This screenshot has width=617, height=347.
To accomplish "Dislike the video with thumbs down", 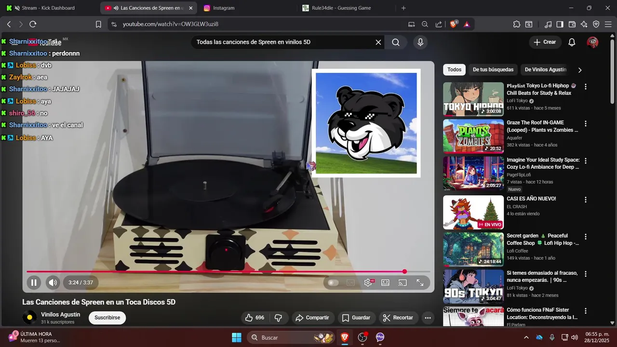I will 278,318.
